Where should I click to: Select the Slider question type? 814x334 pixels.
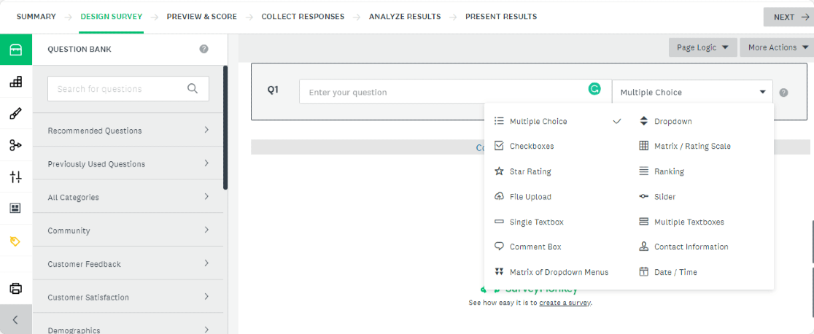[664, 197]
